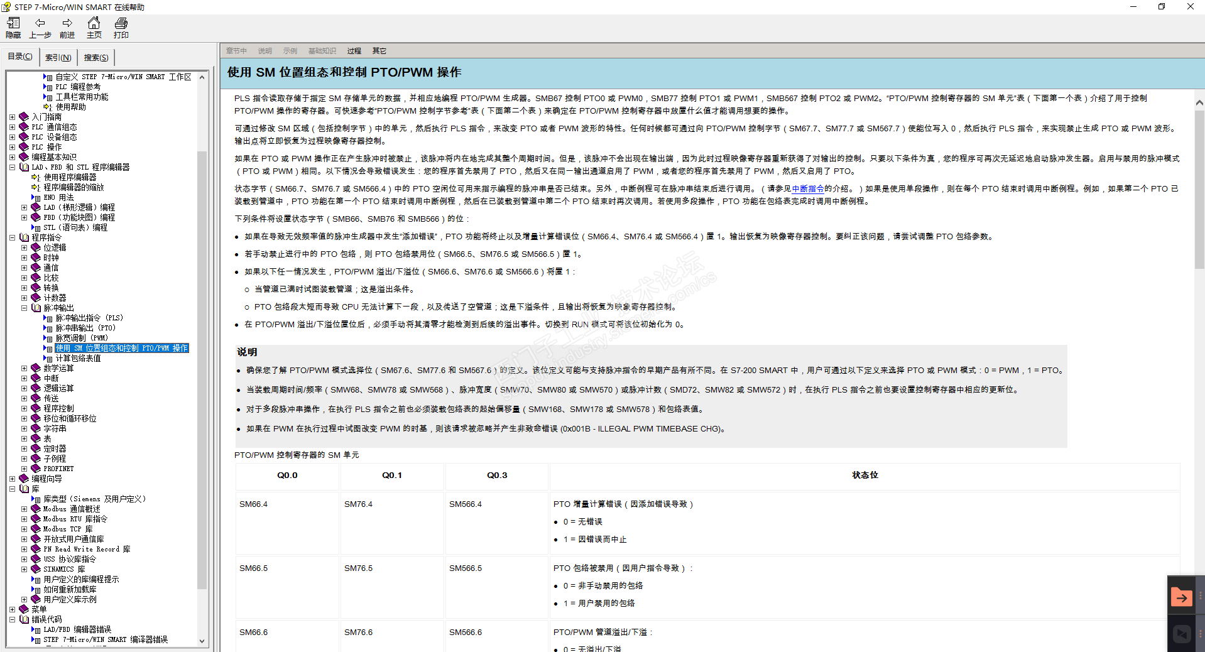Click the page icon beside ENO 用法
The height and width of the screenshot is (652, 1205).
36,197
